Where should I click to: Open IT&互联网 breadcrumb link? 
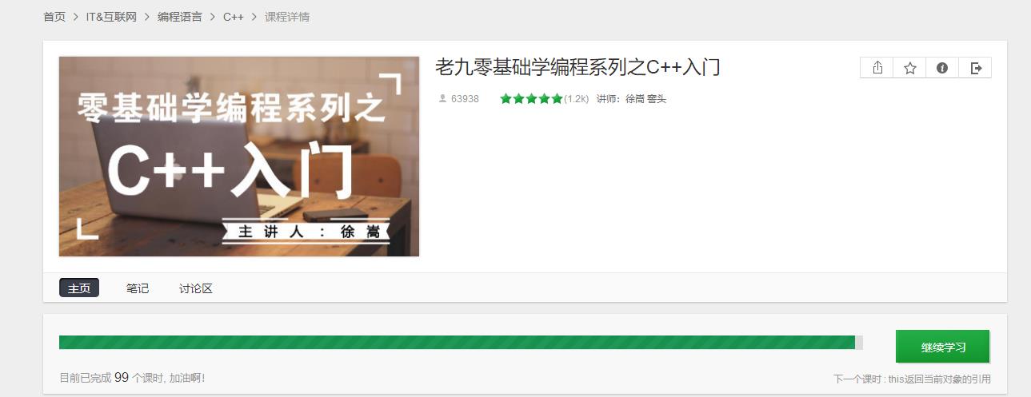point(110,17)
